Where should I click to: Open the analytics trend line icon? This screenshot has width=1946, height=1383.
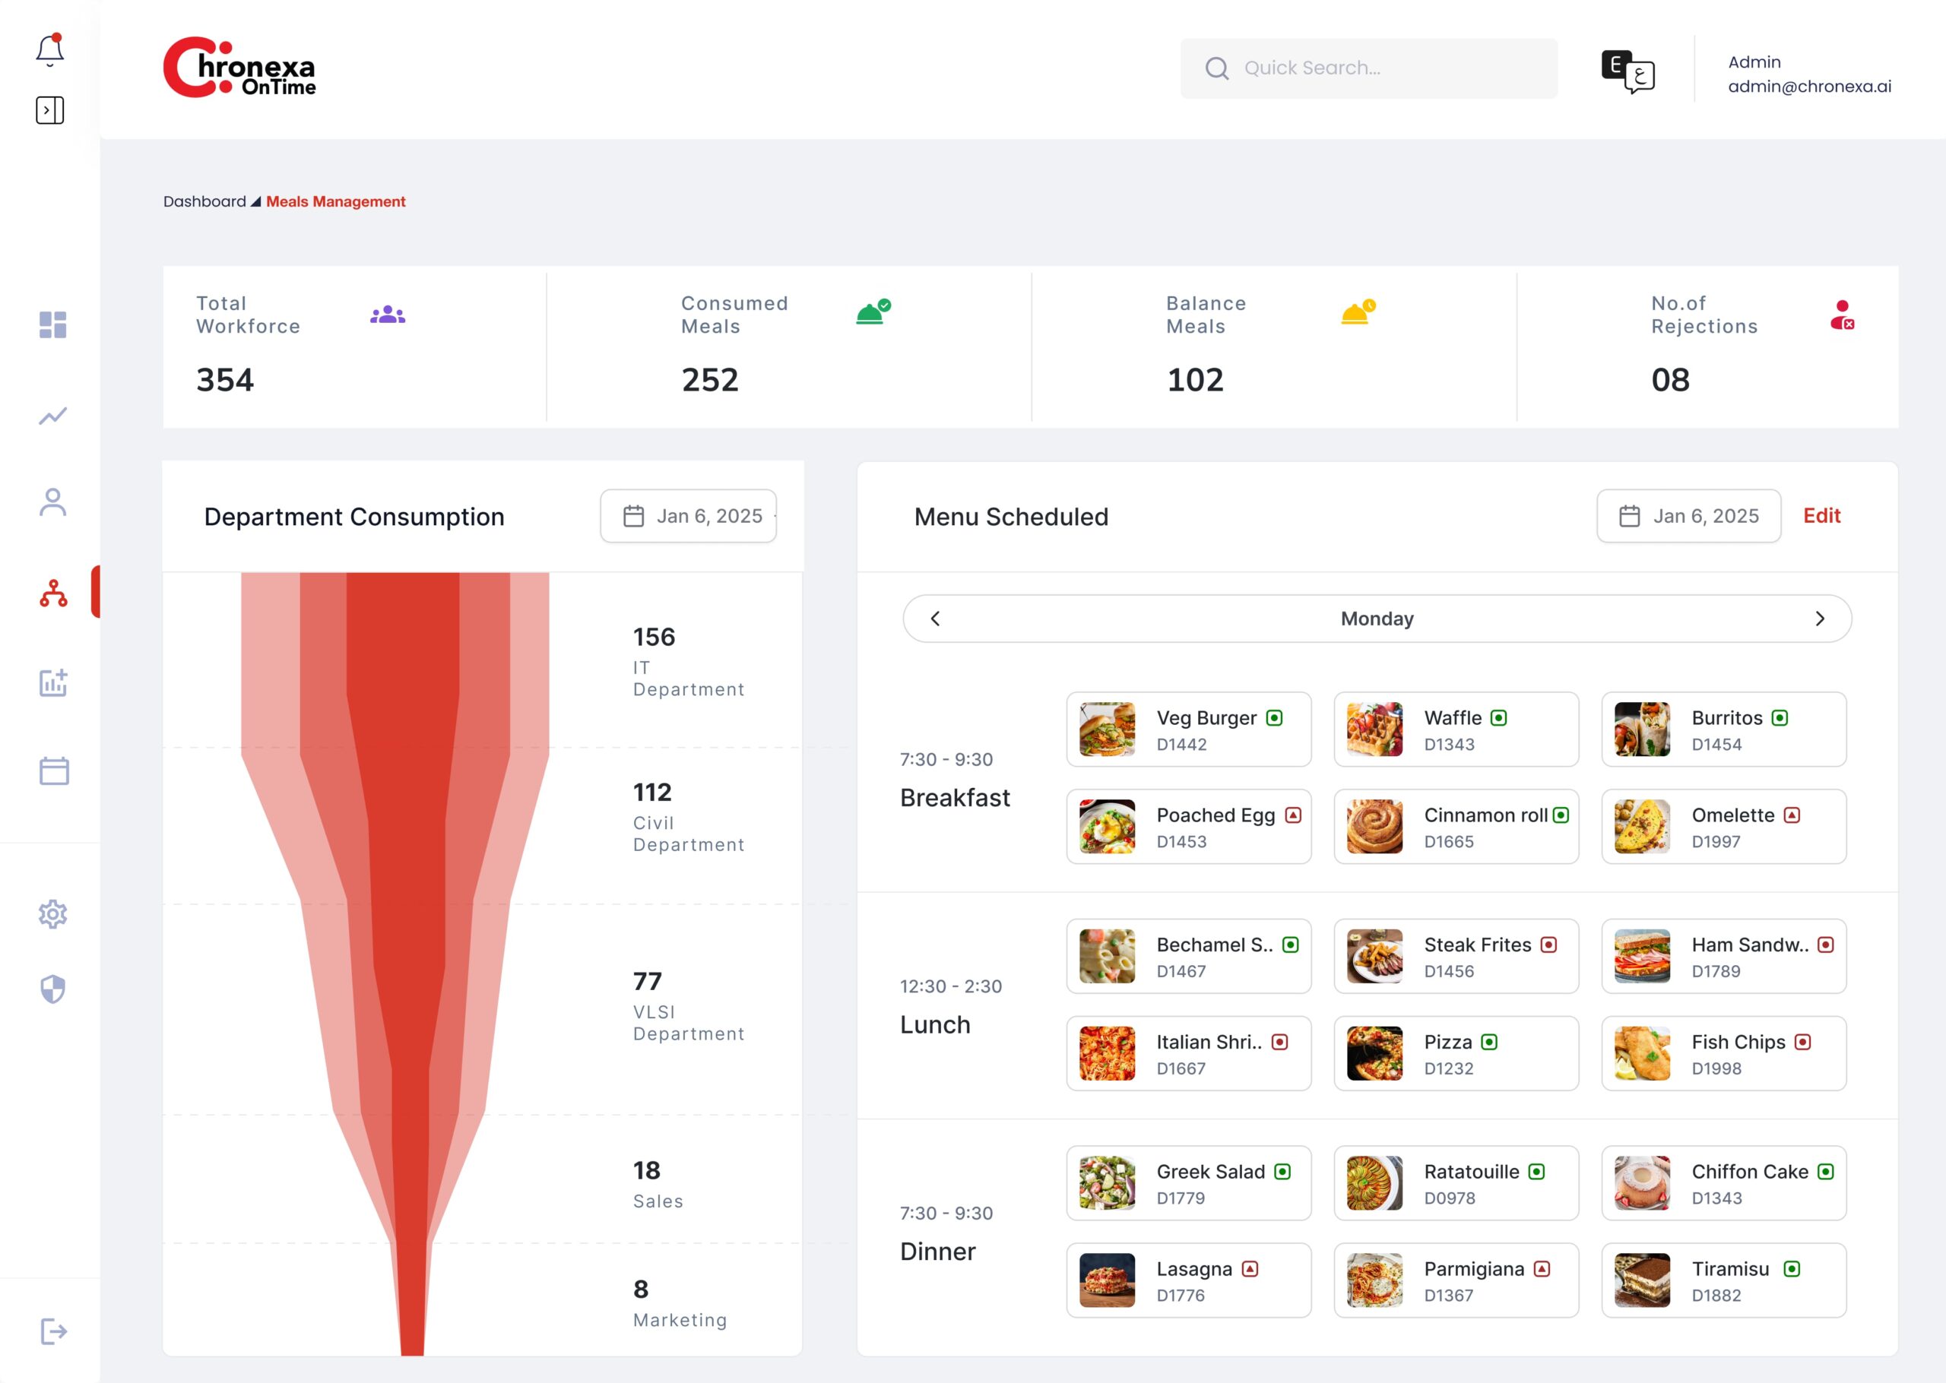pos(52,416)
